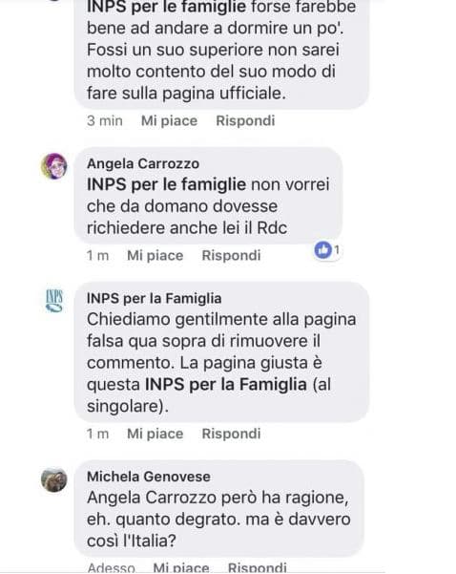Open Michela Genovese's name link
Image resolution: width=456 pixels, height=574 pixels.
(149, 477)
